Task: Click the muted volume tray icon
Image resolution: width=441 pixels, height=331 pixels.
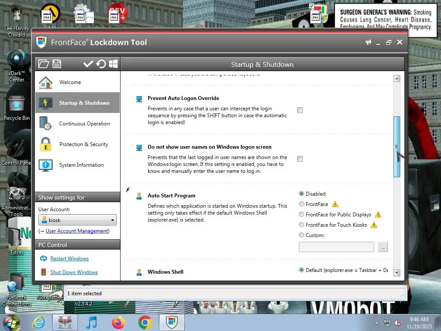Action: (x=398, y=323)
